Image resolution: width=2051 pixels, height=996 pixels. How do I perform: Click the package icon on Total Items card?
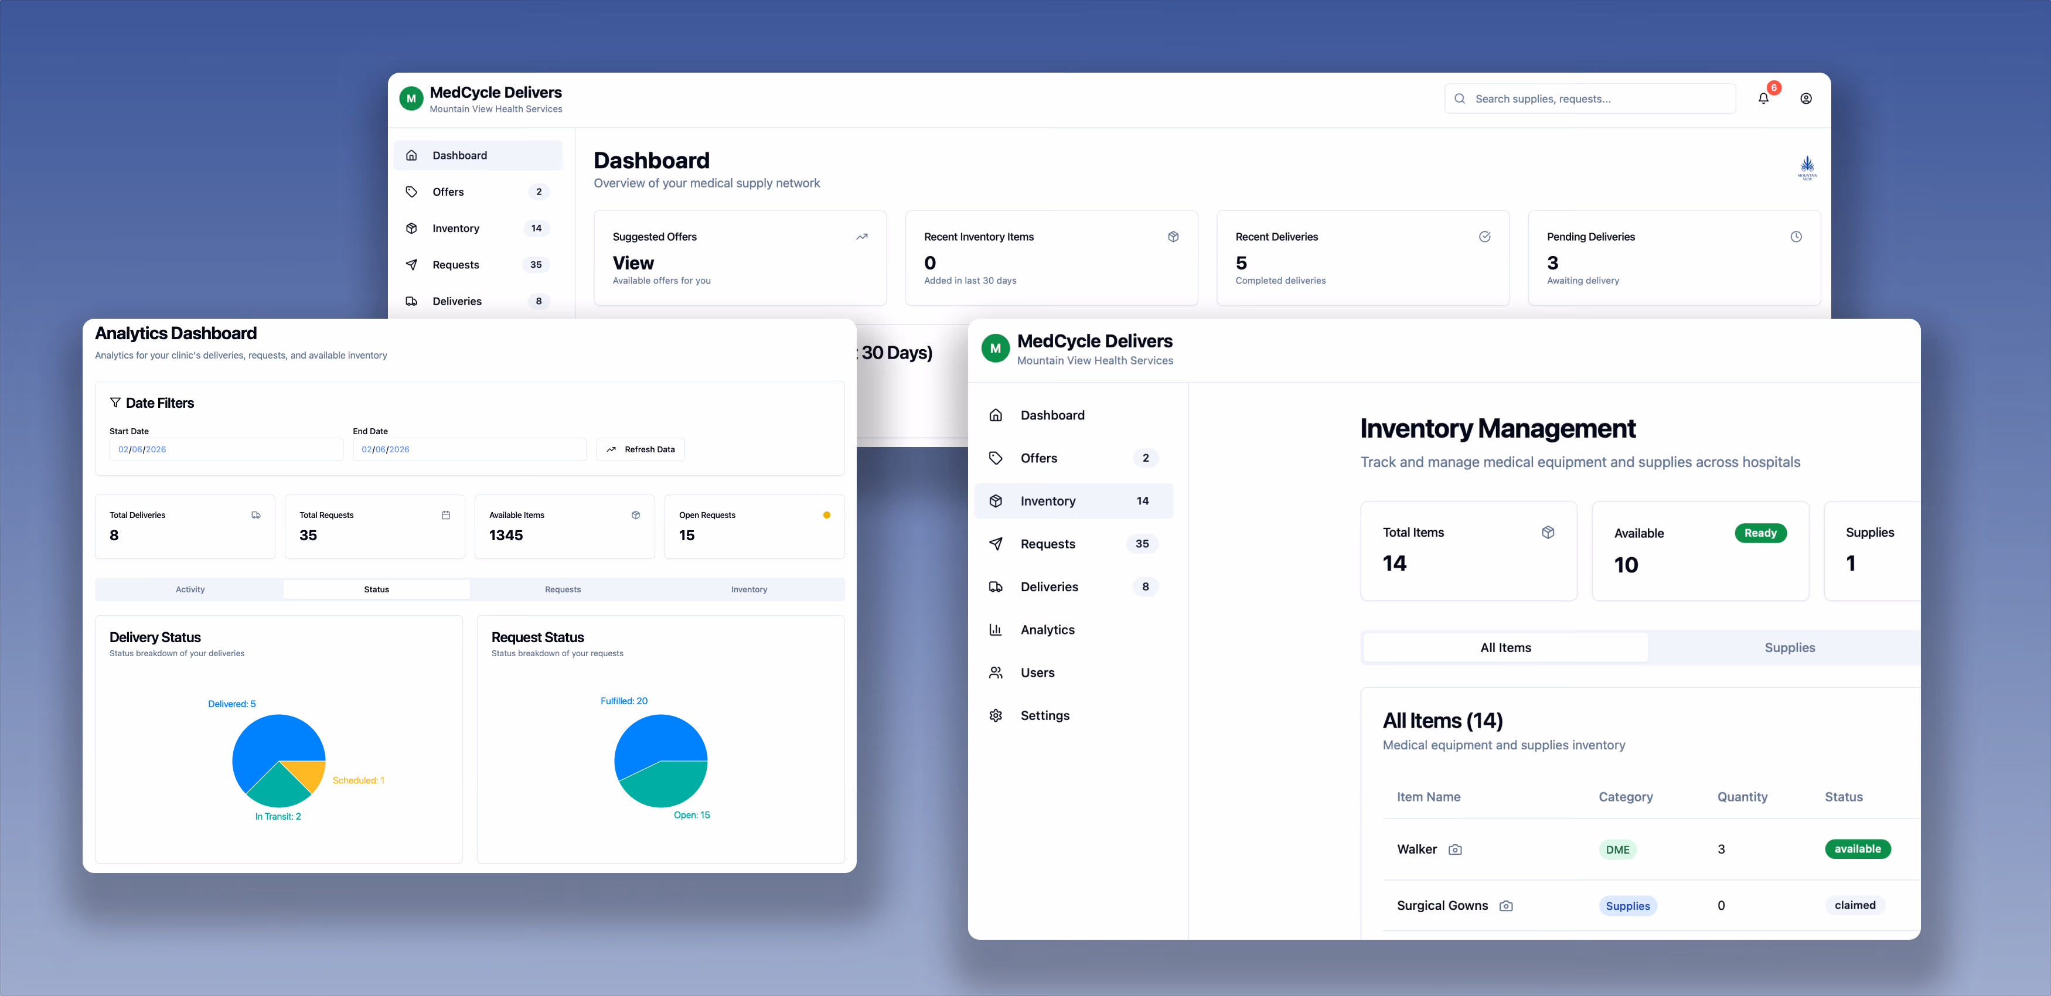coord(1547,533)
